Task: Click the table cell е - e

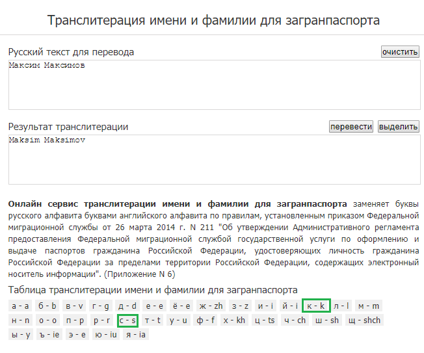Action: (x=154, y=306)
